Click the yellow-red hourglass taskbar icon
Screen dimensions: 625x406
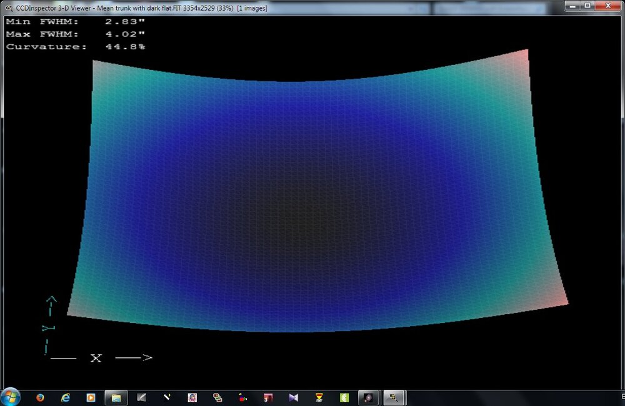(x=319, y=397)
